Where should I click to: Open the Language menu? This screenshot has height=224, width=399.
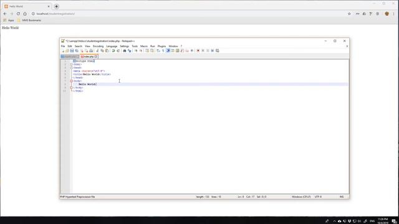(112, 46)
